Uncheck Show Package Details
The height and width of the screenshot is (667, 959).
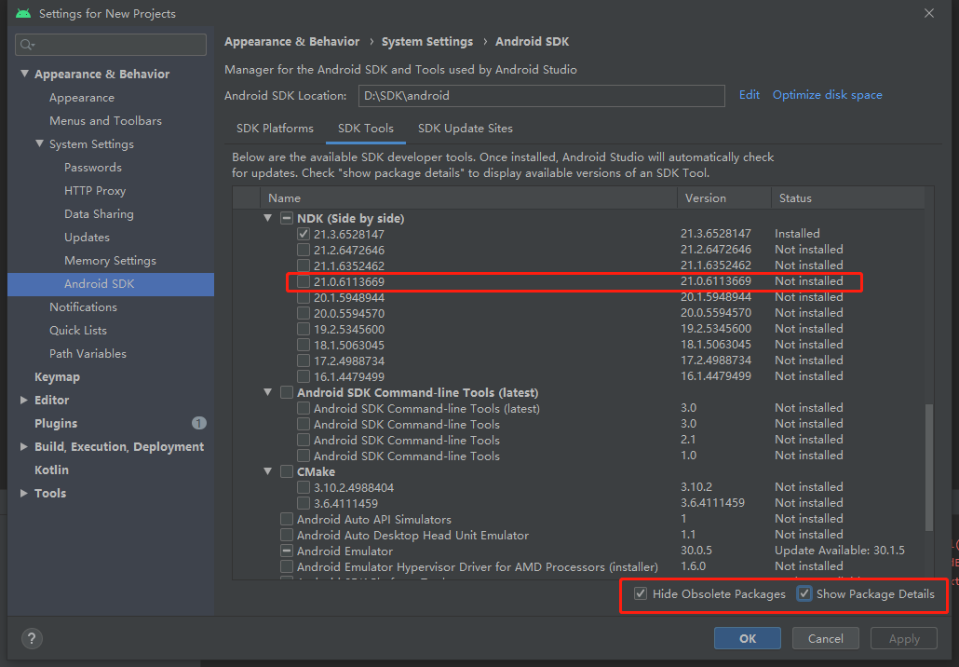pos(804,593)
